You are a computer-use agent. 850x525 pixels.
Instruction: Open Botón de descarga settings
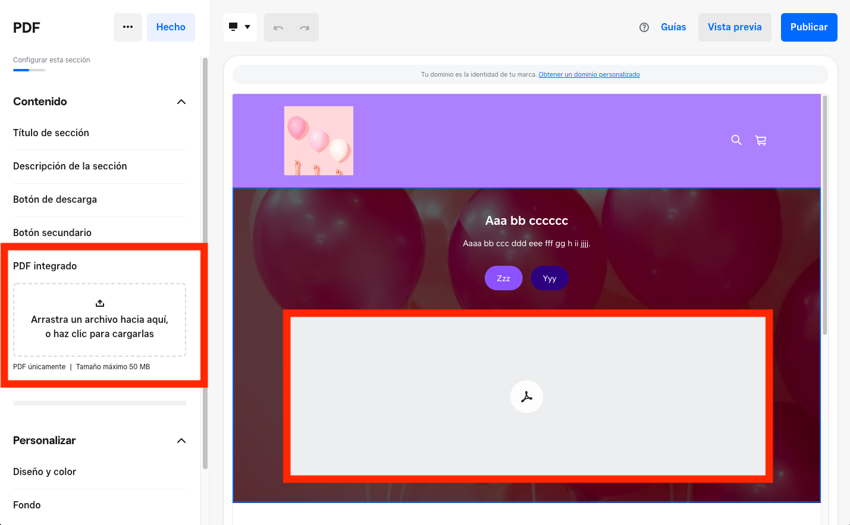click(x=99, y=200)
